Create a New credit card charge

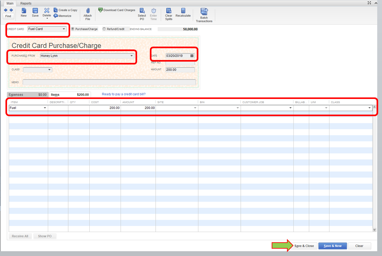[24, 12]
